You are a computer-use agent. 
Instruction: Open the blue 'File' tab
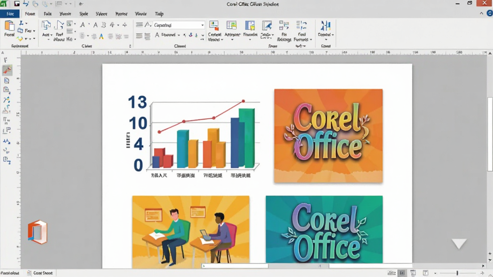click(x=10, y=14)
